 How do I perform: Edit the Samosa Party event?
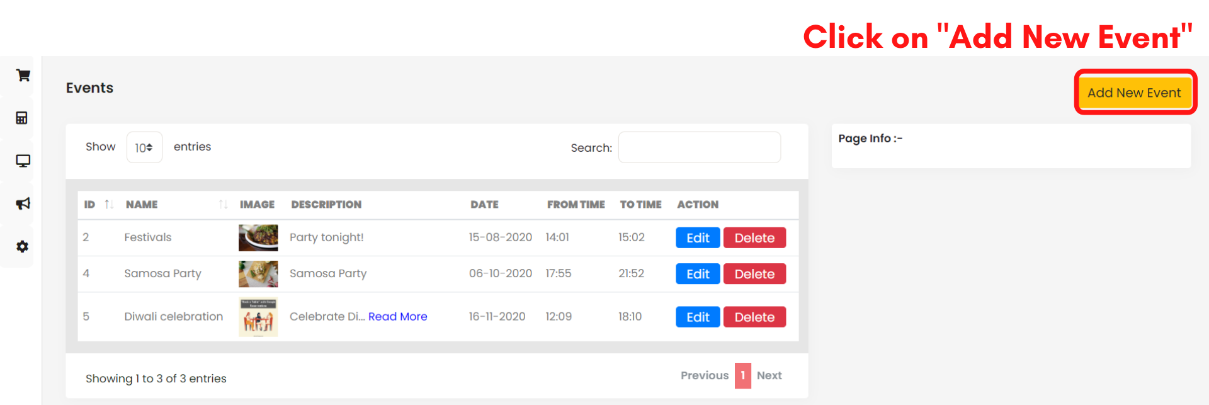pos(697,274)
